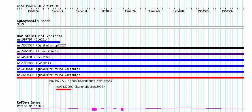Open the nsv5437996 (ByrskaBishop2022) label
Screen dimensions: 252x112
coord(80,87)
